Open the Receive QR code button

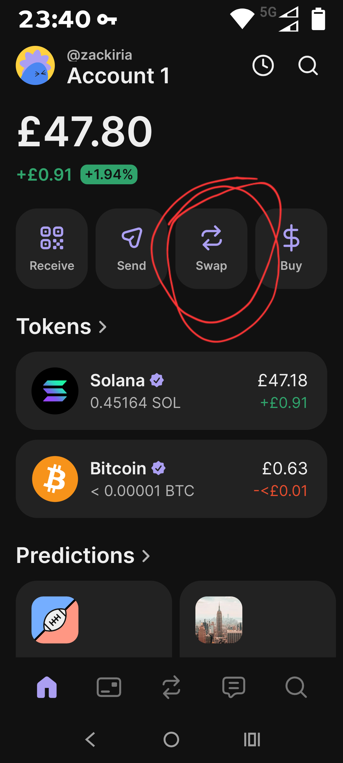tap(52, 248)
